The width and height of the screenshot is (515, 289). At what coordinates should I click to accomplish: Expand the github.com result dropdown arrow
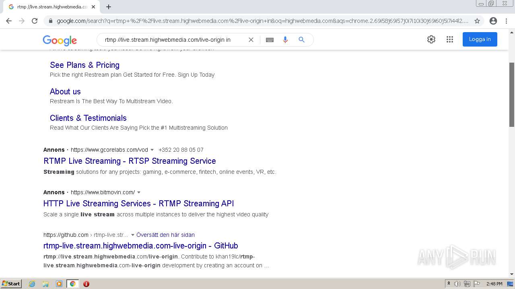133,235
